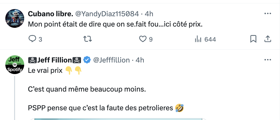Open more options for Cubano libre's tweet
This screenshot has height=120, width=280.
pos(268,14)
